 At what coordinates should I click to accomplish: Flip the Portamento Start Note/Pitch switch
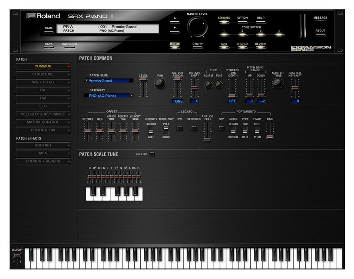tap(257, 130)
